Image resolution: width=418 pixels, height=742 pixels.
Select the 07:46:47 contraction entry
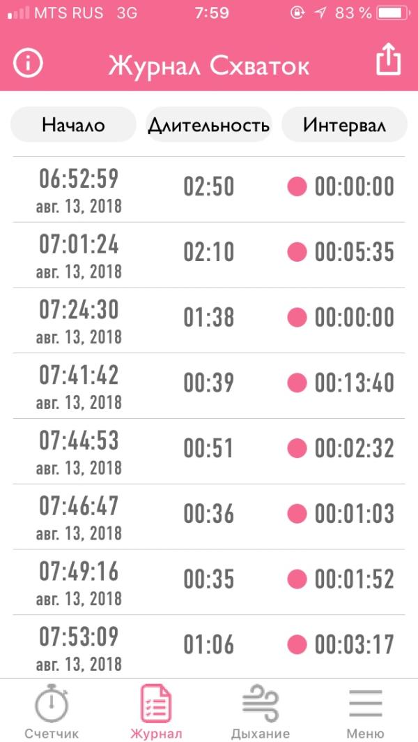[209, 517]
